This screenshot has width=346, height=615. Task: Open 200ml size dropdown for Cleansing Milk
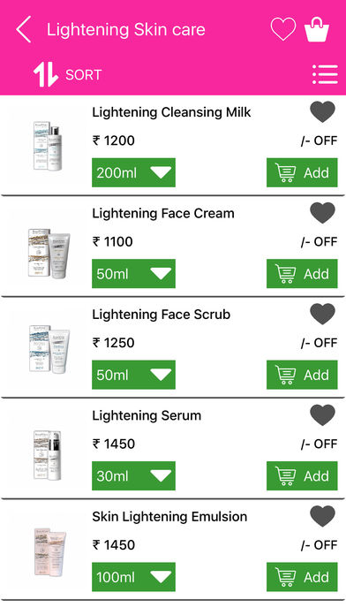[x=133, y=172]
